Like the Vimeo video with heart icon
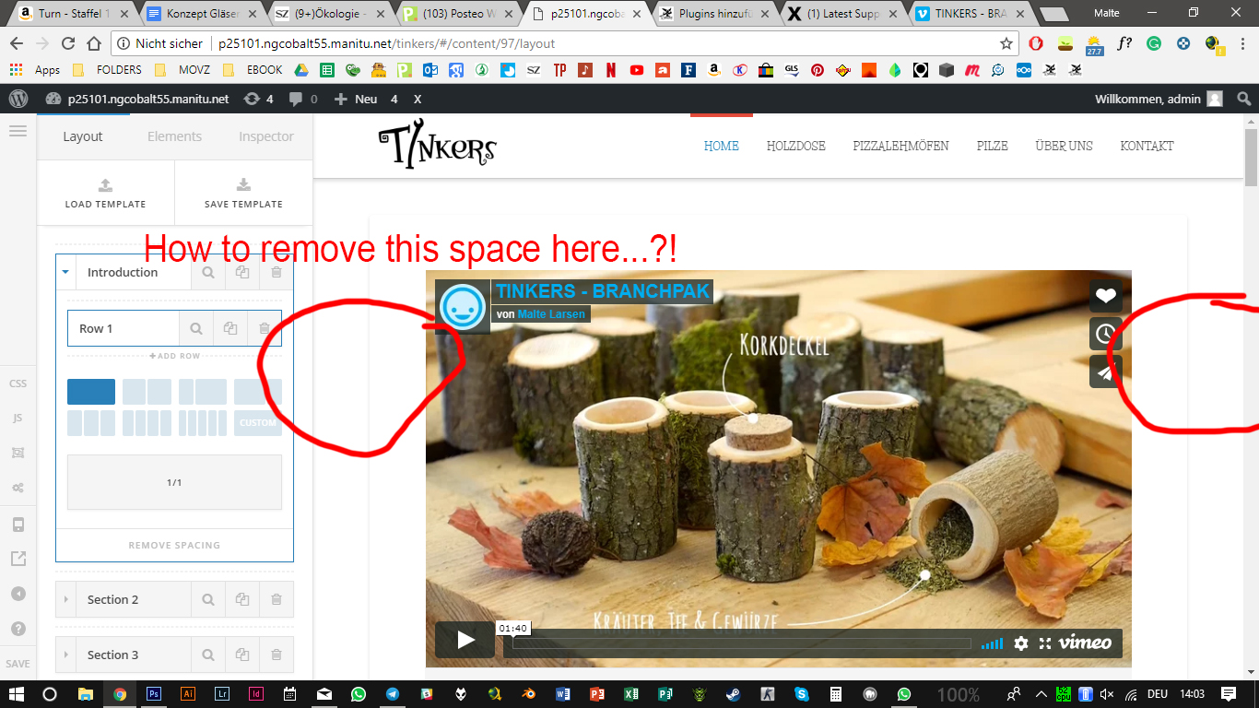1259x708 pixels. coord(1105,296)
